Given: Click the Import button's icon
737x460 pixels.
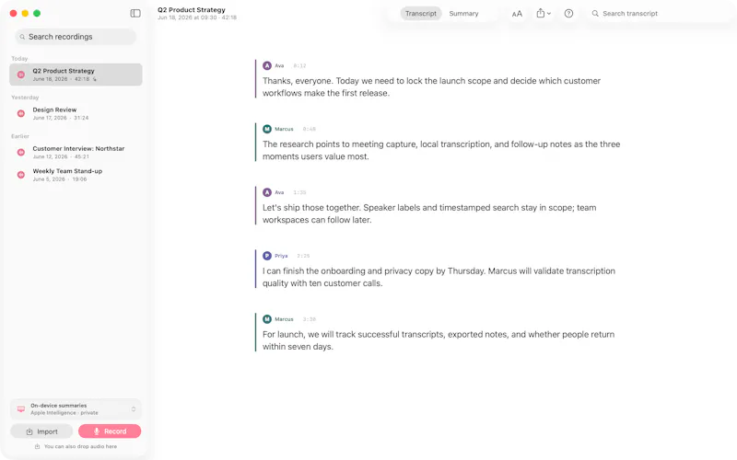Looking at the screenshot, I should 29,431.
